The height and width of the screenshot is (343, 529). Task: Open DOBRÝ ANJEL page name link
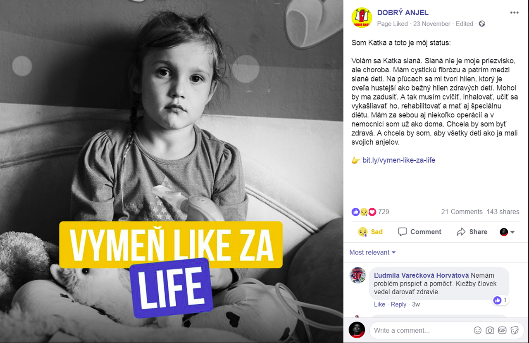pos(403,13)
